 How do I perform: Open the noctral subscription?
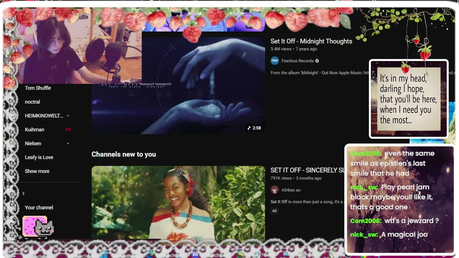(x=32, y=102)
